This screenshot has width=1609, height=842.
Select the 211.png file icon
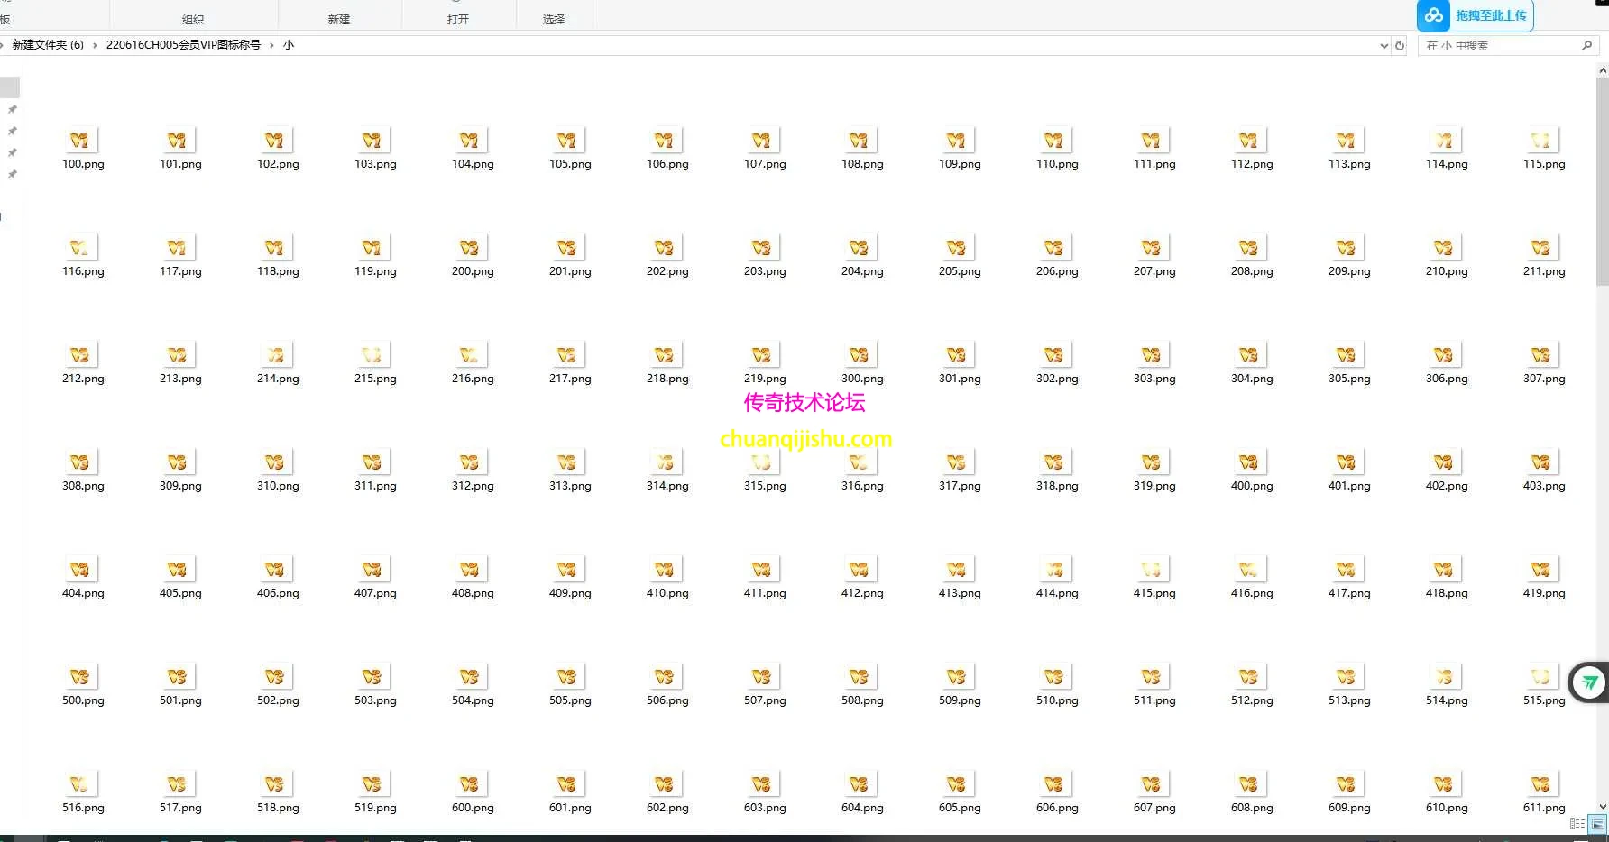coord(1544,248)
